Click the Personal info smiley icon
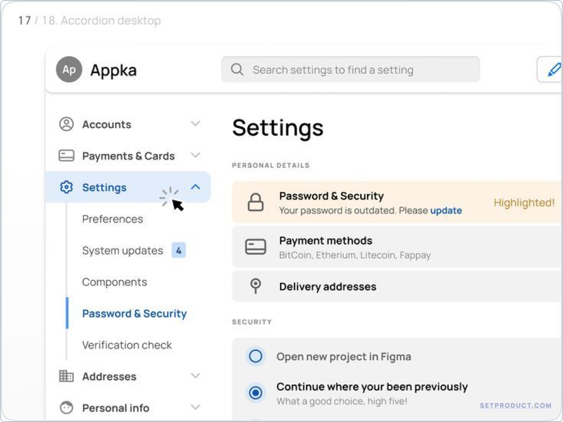The width and height of the screenshot is (563, 422). (x=66, y=408)
